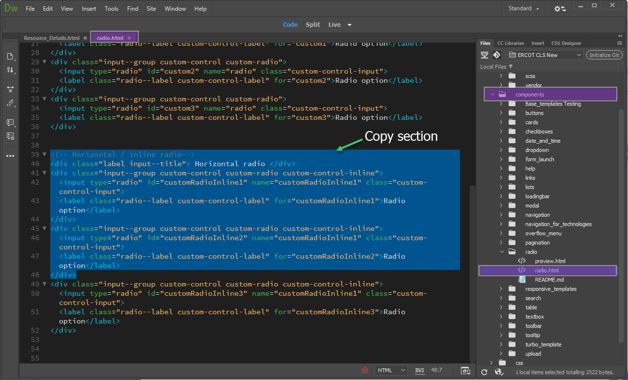
Task: Switch to the CSS Designer tab
Action: pos(566,43)
